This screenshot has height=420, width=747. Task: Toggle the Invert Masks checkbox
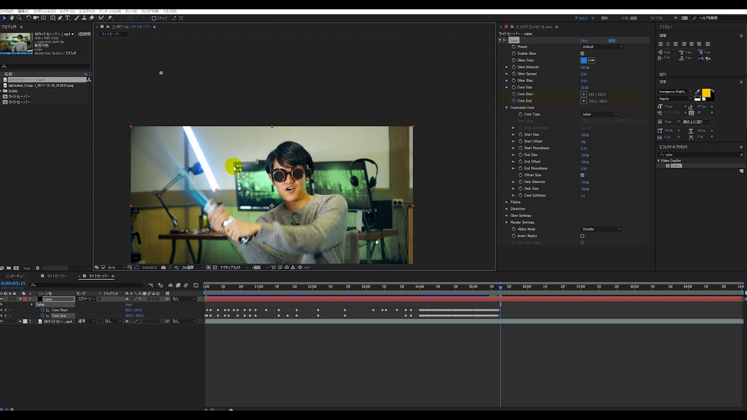(582, 236)
